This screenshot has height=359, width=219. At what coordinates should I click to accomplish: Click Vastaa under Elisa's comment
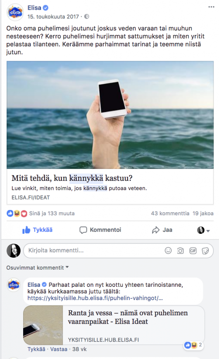point(59,349)
